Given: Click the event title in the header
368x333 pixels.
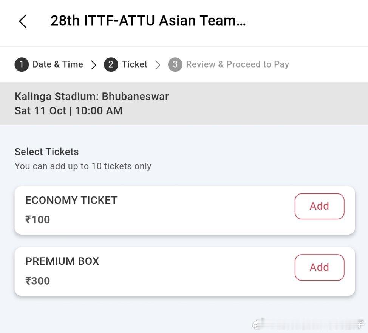Looking at the screenshot, I should [148, 21].
